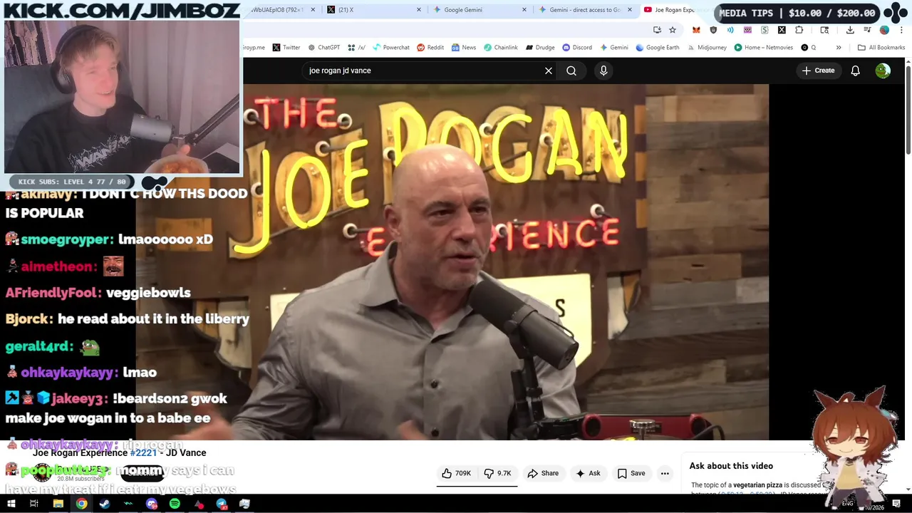The width and height of the screenshot is (912, 513).
Task: Expand the hidden bookmarks chevron
Action: [x=839, y=48]
